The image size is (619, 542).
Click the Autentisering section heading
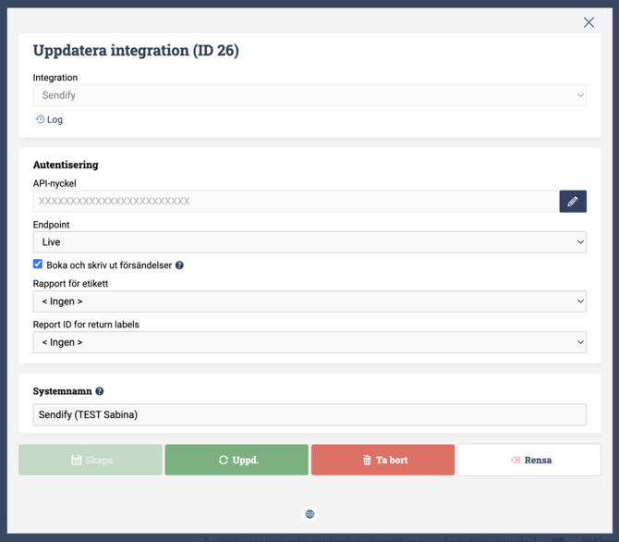tap(66, 165)
